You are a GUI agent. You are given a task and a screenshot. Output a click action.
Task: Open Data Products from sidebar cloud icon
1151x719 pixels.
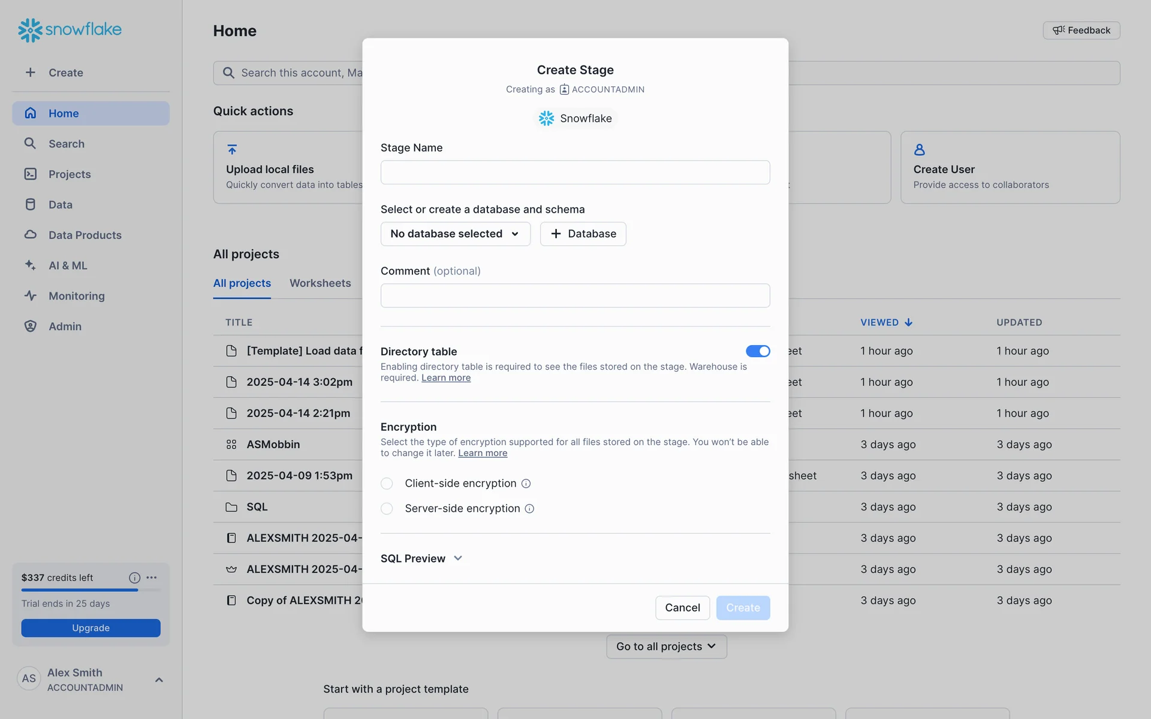pyautogui.click(x=31, y=235)
